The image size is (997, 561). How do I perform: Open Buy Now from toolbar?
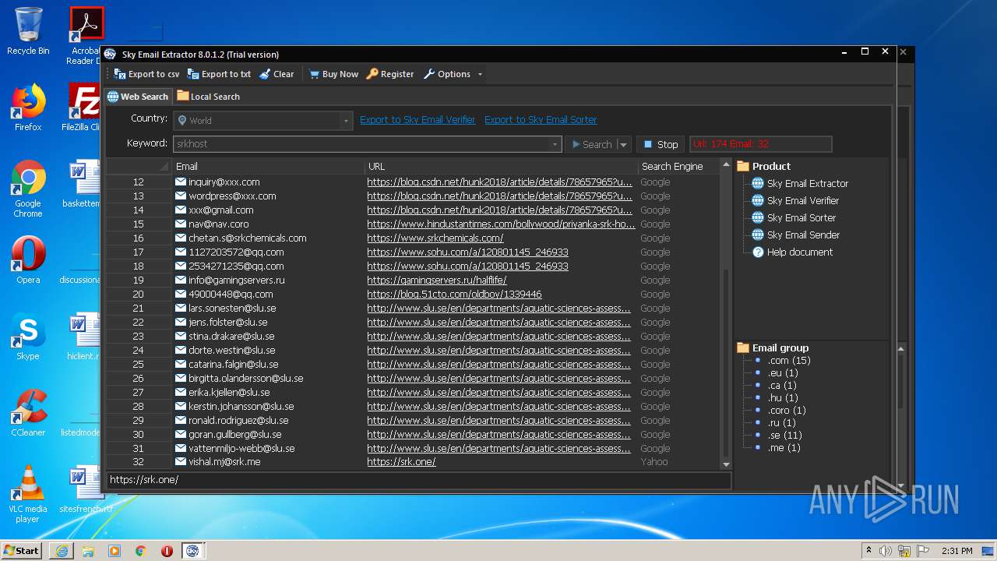point(333,74)
